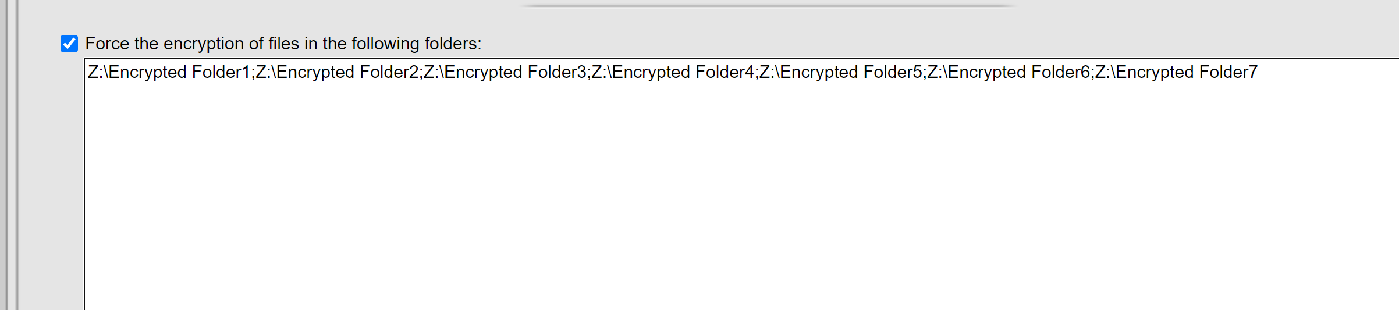The height and width of the screenshot is (310, 1399).
Task: Place cursor in "Z:\Encrypted Folder5" entry
Action: click(x=840, y=72)
